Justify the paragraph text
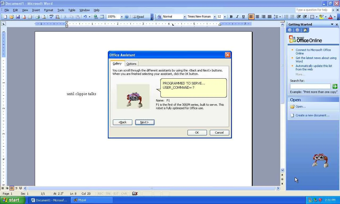 point(269,17)
